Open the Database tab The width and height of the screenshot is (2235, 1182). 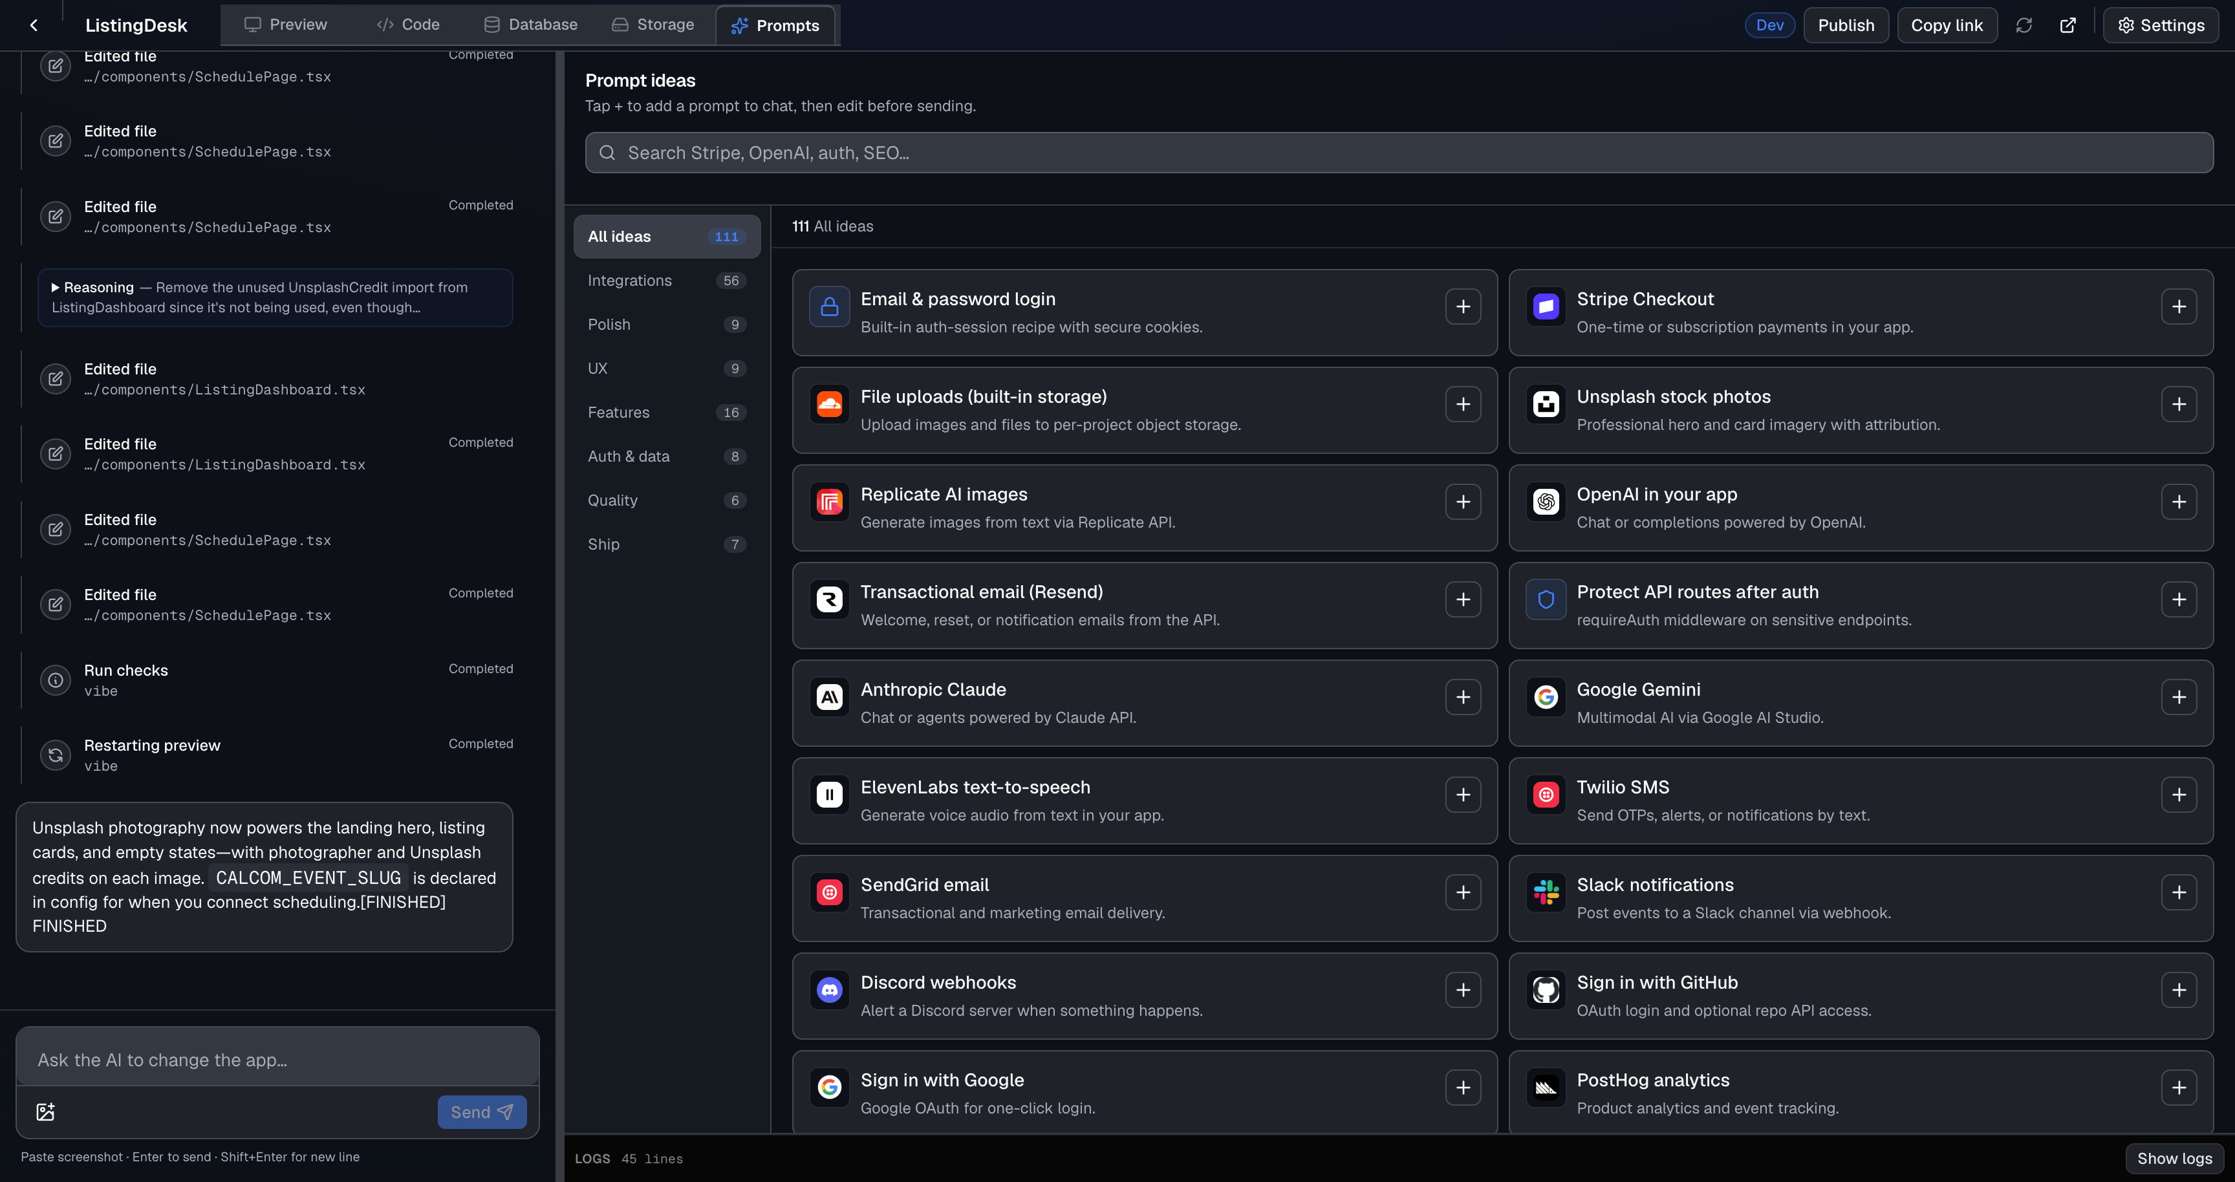pyautogui.click(x=530, y=25)
